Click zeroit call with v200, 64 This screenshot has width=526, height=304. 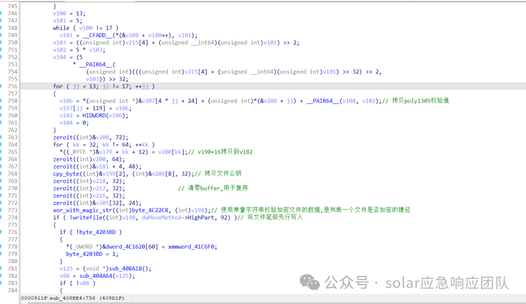click(89, 159)
